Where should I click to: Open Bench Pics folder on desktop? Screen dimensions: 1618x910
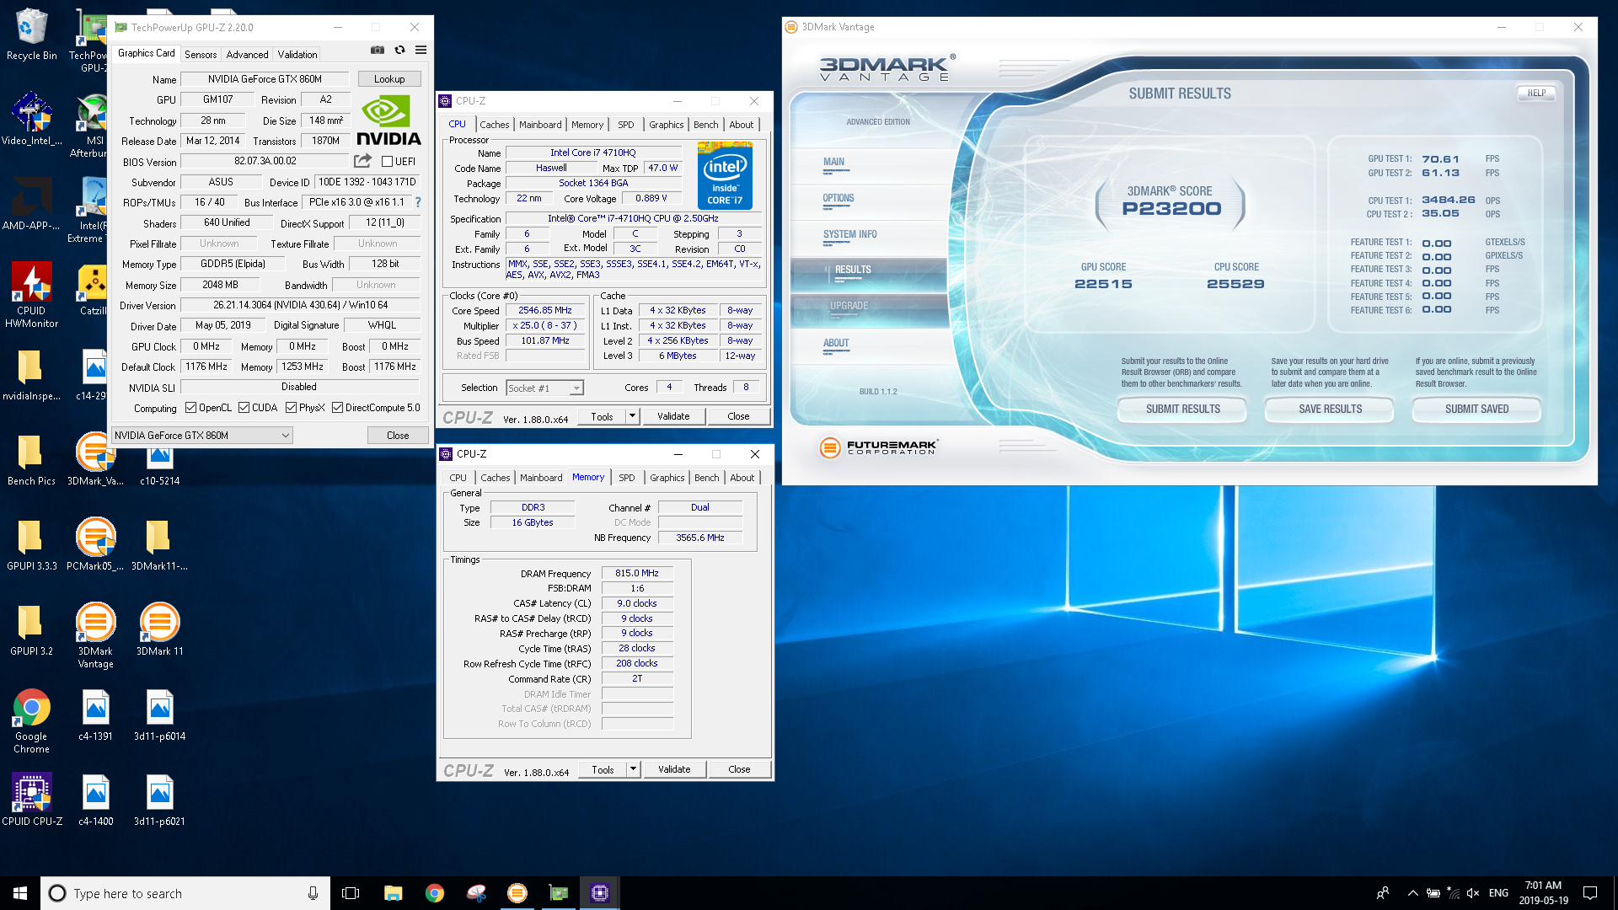point(31,459)
